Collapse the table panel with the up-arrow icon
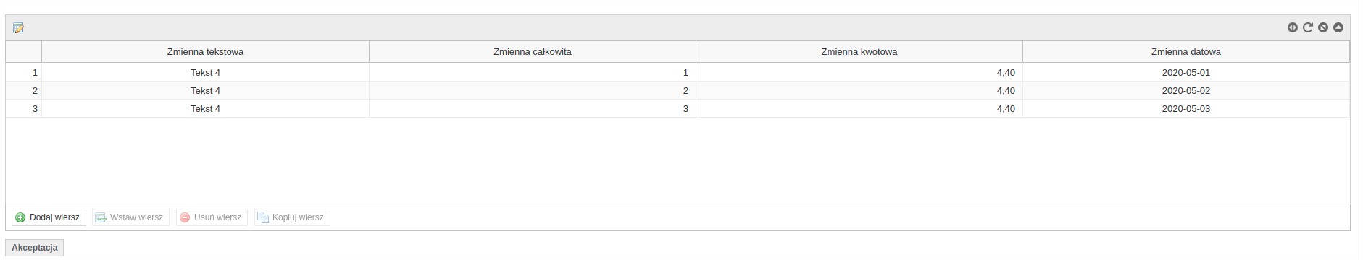This screenshot has height=260, width=1363. (1338, 27)
